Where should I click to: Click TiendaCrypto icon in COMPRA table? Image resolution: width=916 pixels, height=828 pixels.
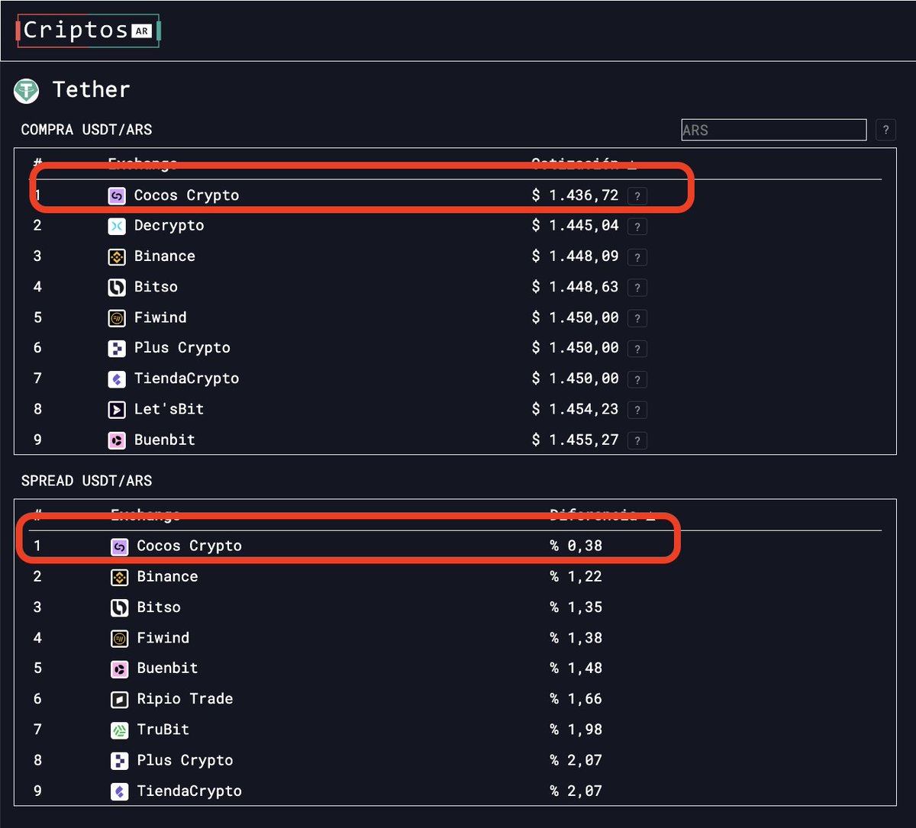(x=116, y=379)
